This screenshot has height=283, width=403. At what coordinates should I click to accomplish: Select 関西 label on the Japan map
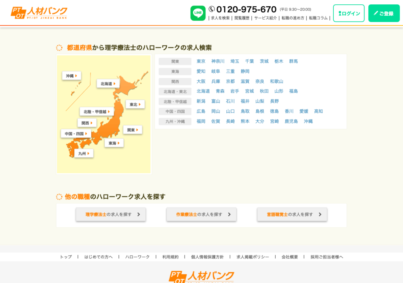click(87, 123)
